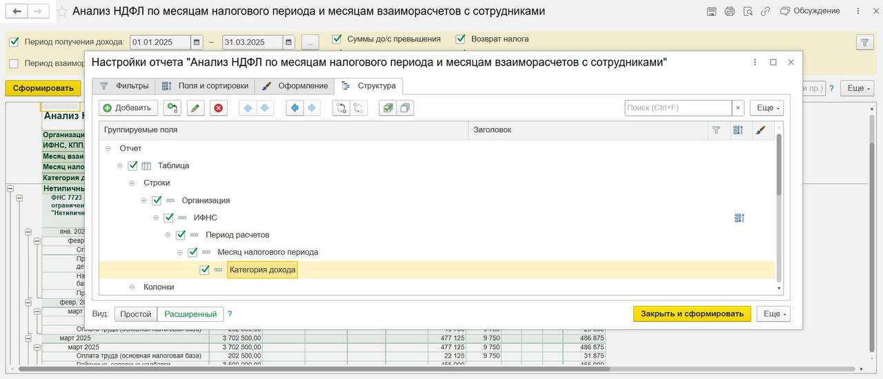The image size is (883, 379).
Task: Select the Расширенный view mode
Action: (x=190, y=314)
